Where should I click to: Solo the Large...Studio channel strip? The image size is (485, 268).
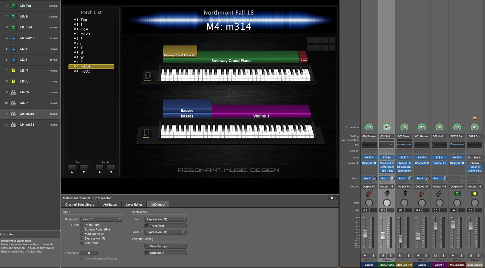pyautogui.click(x=479, y=256)
